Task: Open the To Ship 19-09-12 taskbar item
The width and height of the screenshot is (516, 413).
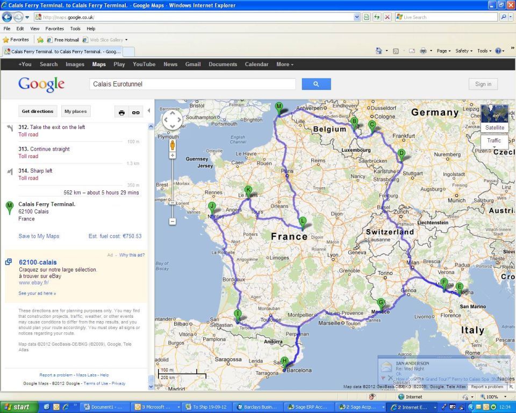Action: [x=206, y=407]
